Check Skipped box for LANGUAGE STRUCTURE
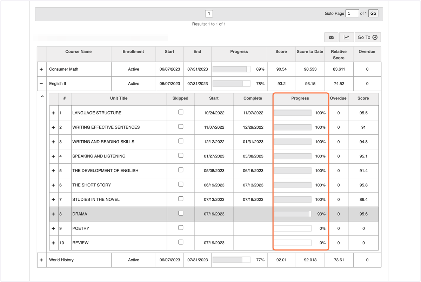The height and width of the screenshot is (282, 421). pyautogui.click(x=181, y=112)
